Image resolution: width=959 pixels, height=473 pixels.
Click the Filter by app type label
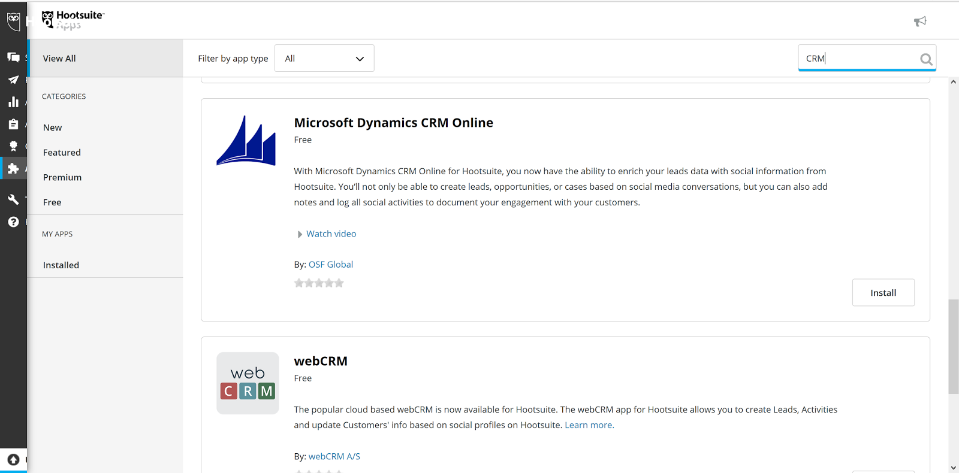point(233,59)
